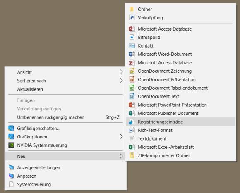Click the Microsoft Publisher Document icon
Viewport: 240px width, 193px height.
[132, 113]
